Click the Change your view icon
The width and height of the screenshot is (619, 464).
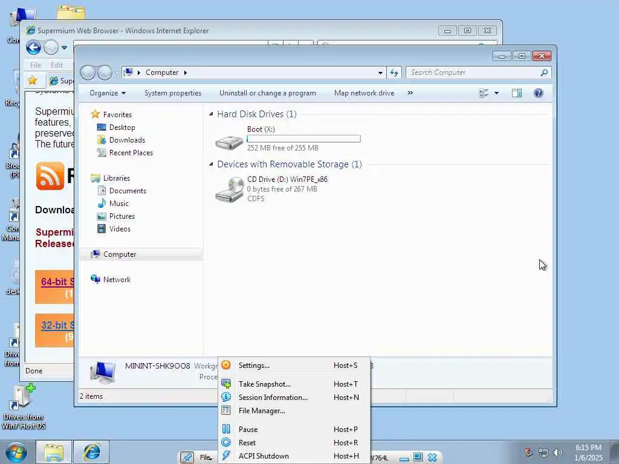[x=484, y=93]
